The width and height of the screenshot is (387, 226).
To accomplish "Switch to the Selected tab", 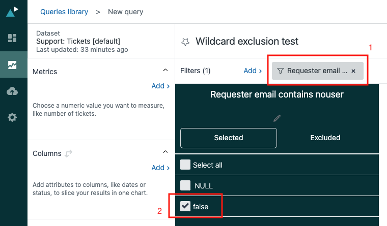I will tap(228, 138).
